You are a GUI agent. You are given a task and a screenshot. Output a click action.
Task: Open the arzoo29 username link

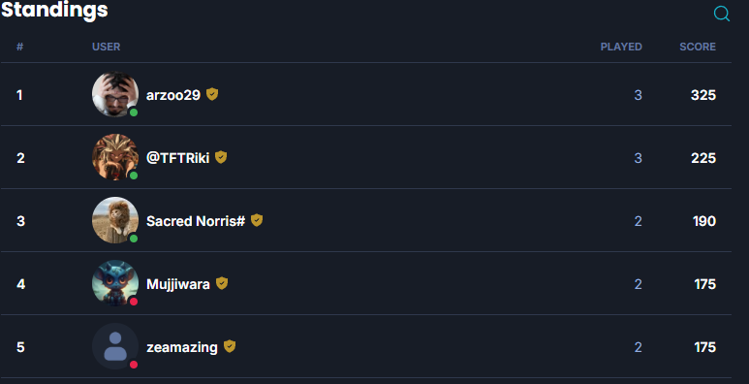(172, 95)
